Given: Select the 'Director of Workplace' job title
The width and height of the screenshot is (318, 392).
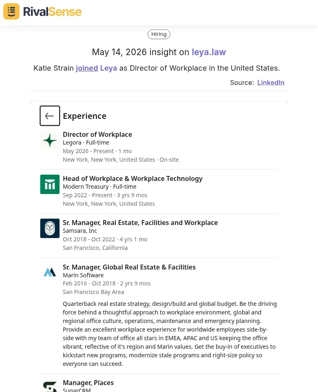Looking at the screenshot, I should (97, 134).
